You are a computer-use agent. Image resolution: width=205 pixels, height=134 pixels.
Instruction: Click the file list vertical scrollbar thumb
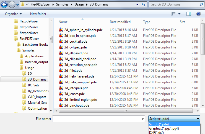click(x=203, y=39)
